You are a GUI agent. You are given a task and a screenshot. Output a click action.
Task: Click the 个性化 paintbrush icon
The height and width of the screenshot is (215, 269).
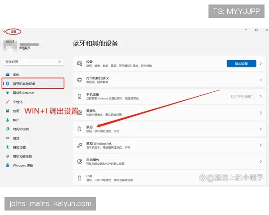[x=8, y=102]
